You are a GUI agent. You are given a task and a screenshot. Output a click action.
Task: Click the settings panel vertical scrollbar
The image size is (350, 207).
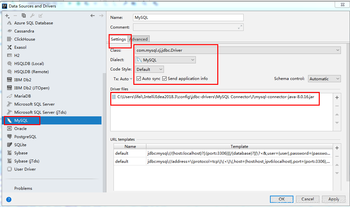point(348,111)
